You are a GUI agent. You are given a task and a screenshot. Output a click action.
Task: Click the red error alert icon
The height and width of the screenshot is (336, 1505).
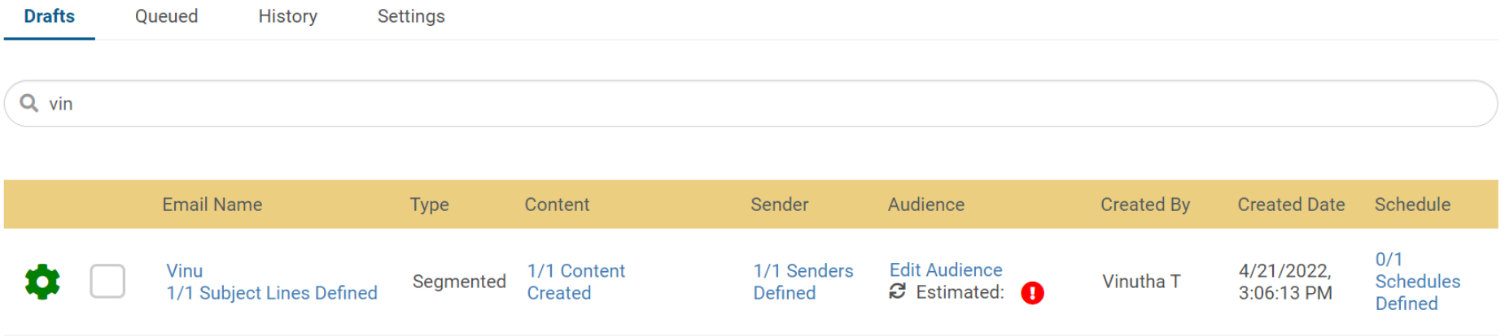[x=1032, y=293]
